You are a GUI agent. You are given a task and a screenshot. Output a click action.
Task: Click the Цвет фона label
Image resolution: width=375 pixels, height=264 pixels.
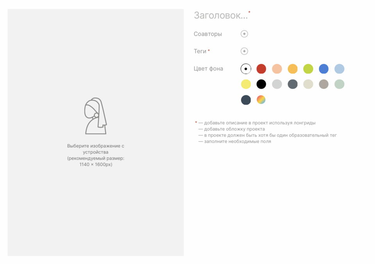[208, 69]
